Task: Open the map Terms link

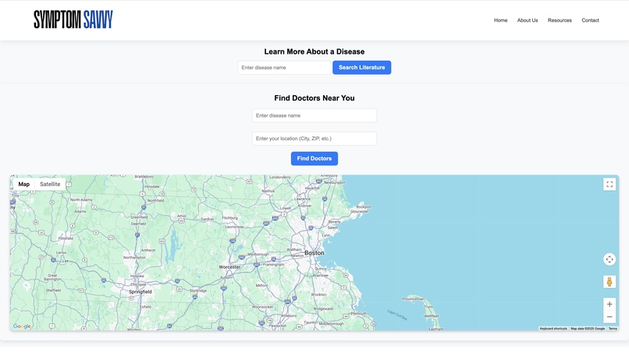Action: pos(613,329)
